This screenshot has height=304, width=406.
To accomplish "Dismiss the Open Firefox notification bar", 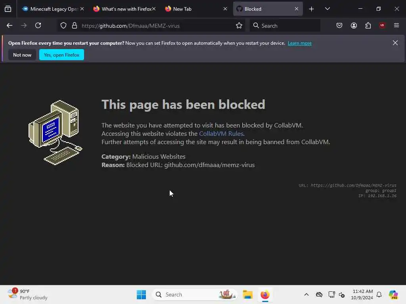I will coord(395,43).
